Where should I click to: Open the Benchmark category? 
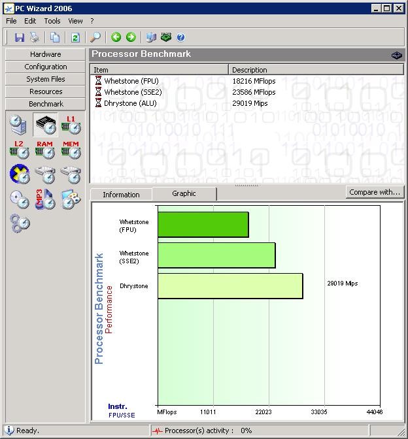click(x=45, y=104)
